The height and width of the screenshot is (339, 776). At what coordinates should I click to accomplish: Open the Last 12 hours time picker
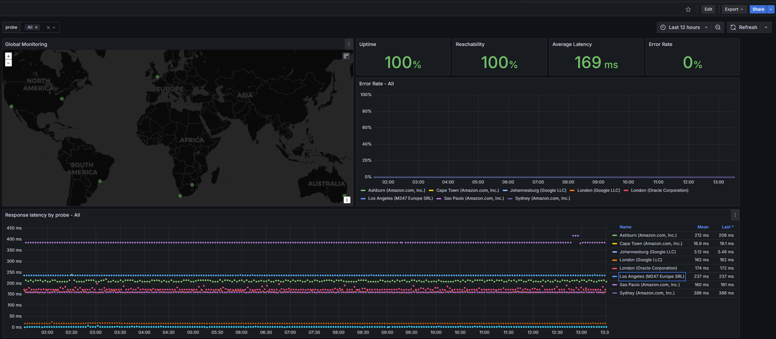(x=684, y=27)
